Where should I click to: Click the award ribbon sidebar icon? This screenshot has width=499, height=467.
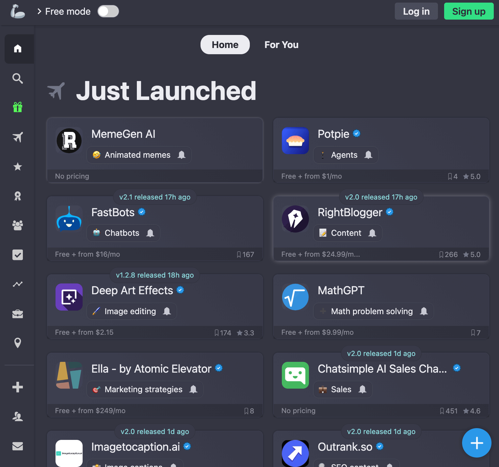18,196
